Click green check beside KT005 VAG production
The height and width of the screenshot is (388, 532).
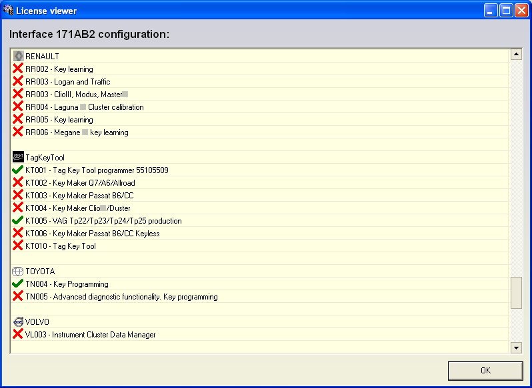tap(18, 221)
